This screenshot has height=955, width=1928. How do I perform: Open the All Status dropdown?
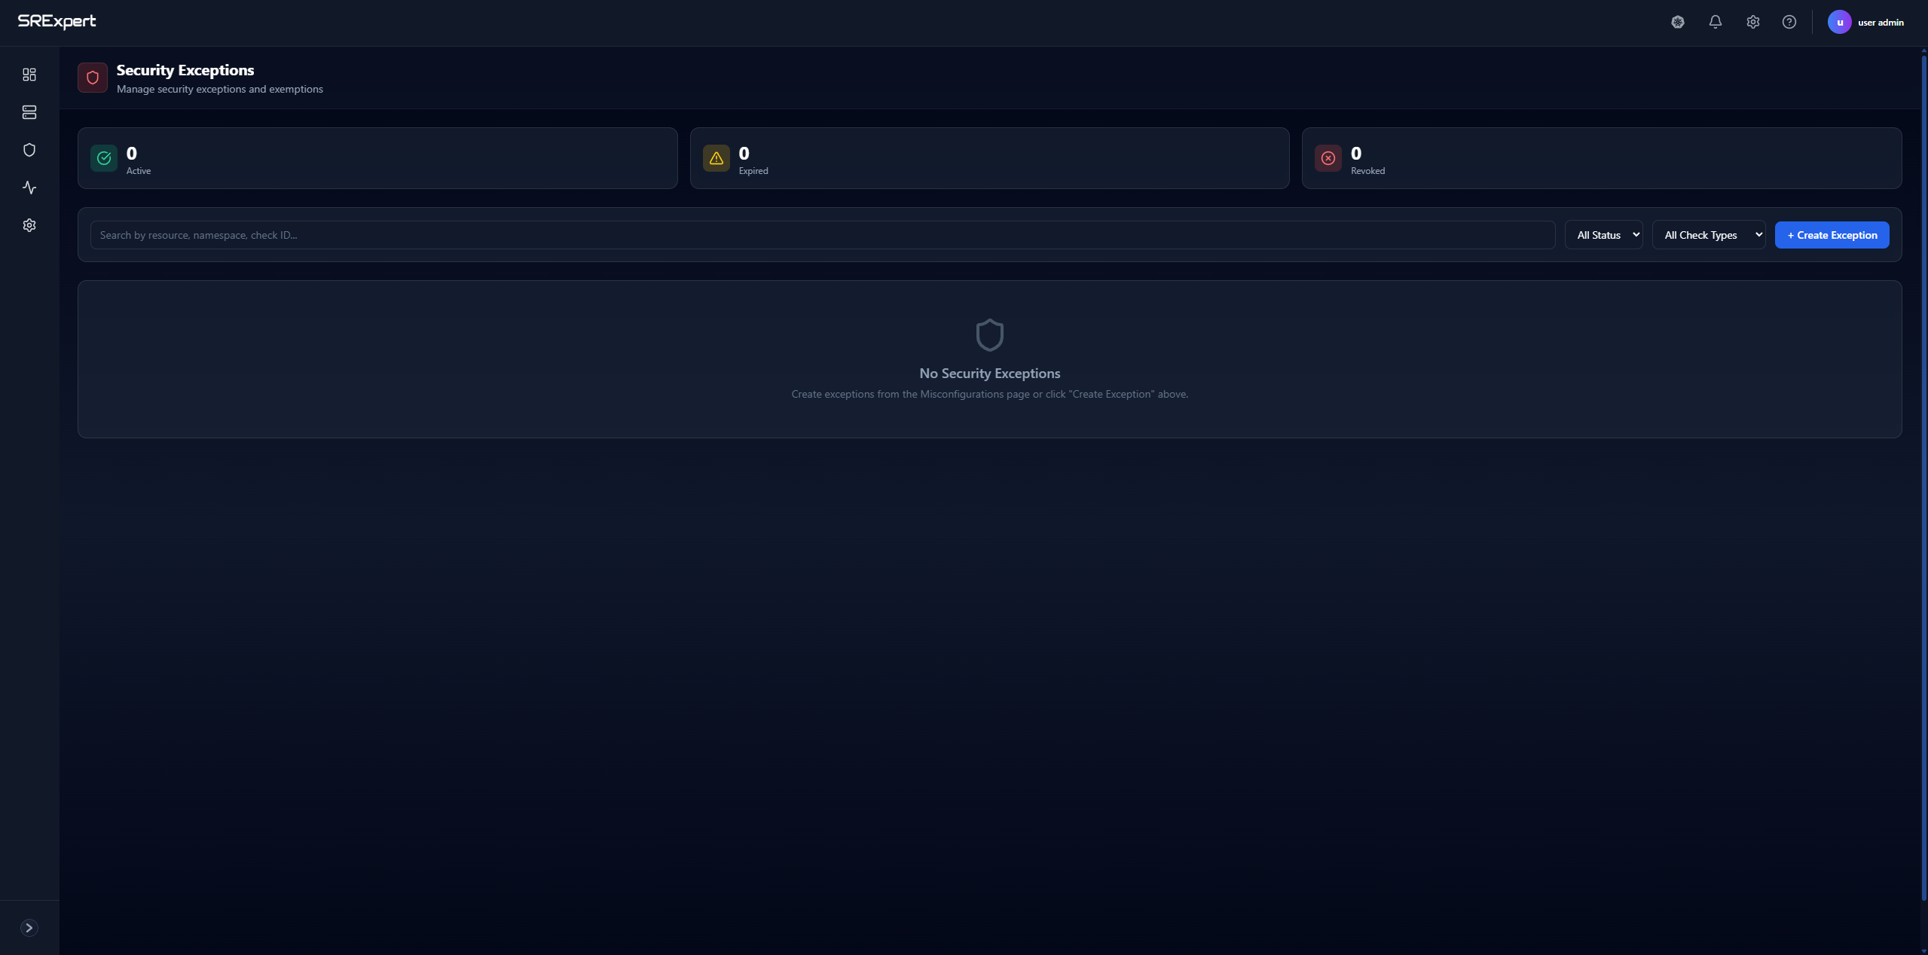click(1603, 235)
